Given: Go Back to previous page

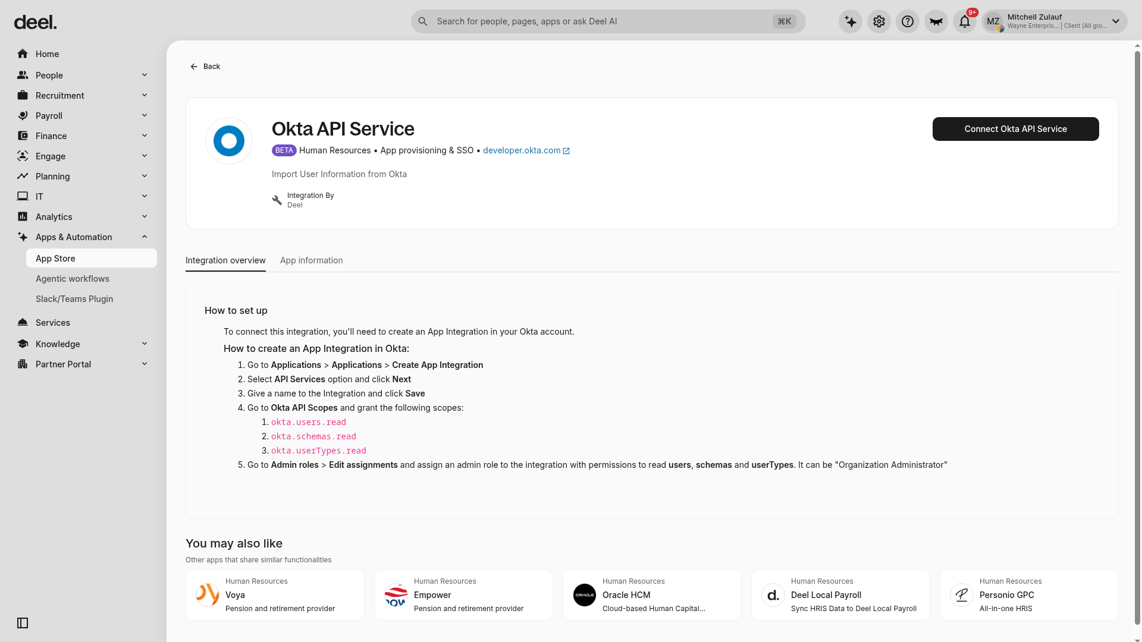Looking at the screenshot, I should (x=205, y=67).
